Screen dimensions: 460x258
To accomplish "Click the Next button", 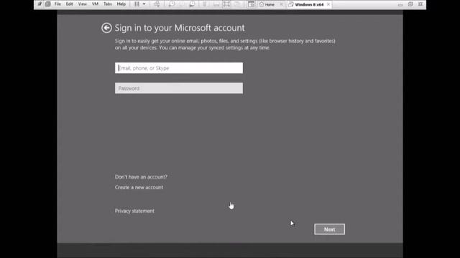I will pos(329,229).
